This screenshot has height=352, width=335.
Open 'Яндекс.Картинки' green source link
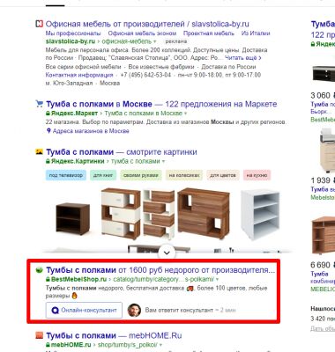pyautogui.click(x=78, y=161)
